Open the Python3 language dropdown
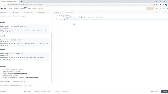 pyautogui.click(x=58, y=12)
